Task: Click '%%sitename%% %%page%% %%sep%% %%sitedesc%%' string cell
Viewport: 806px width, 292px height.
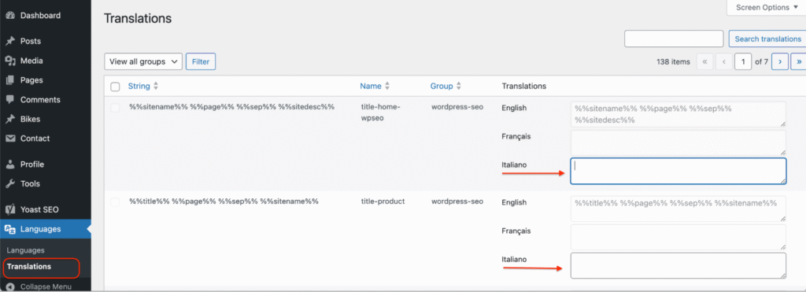Action: coord(232,107)
